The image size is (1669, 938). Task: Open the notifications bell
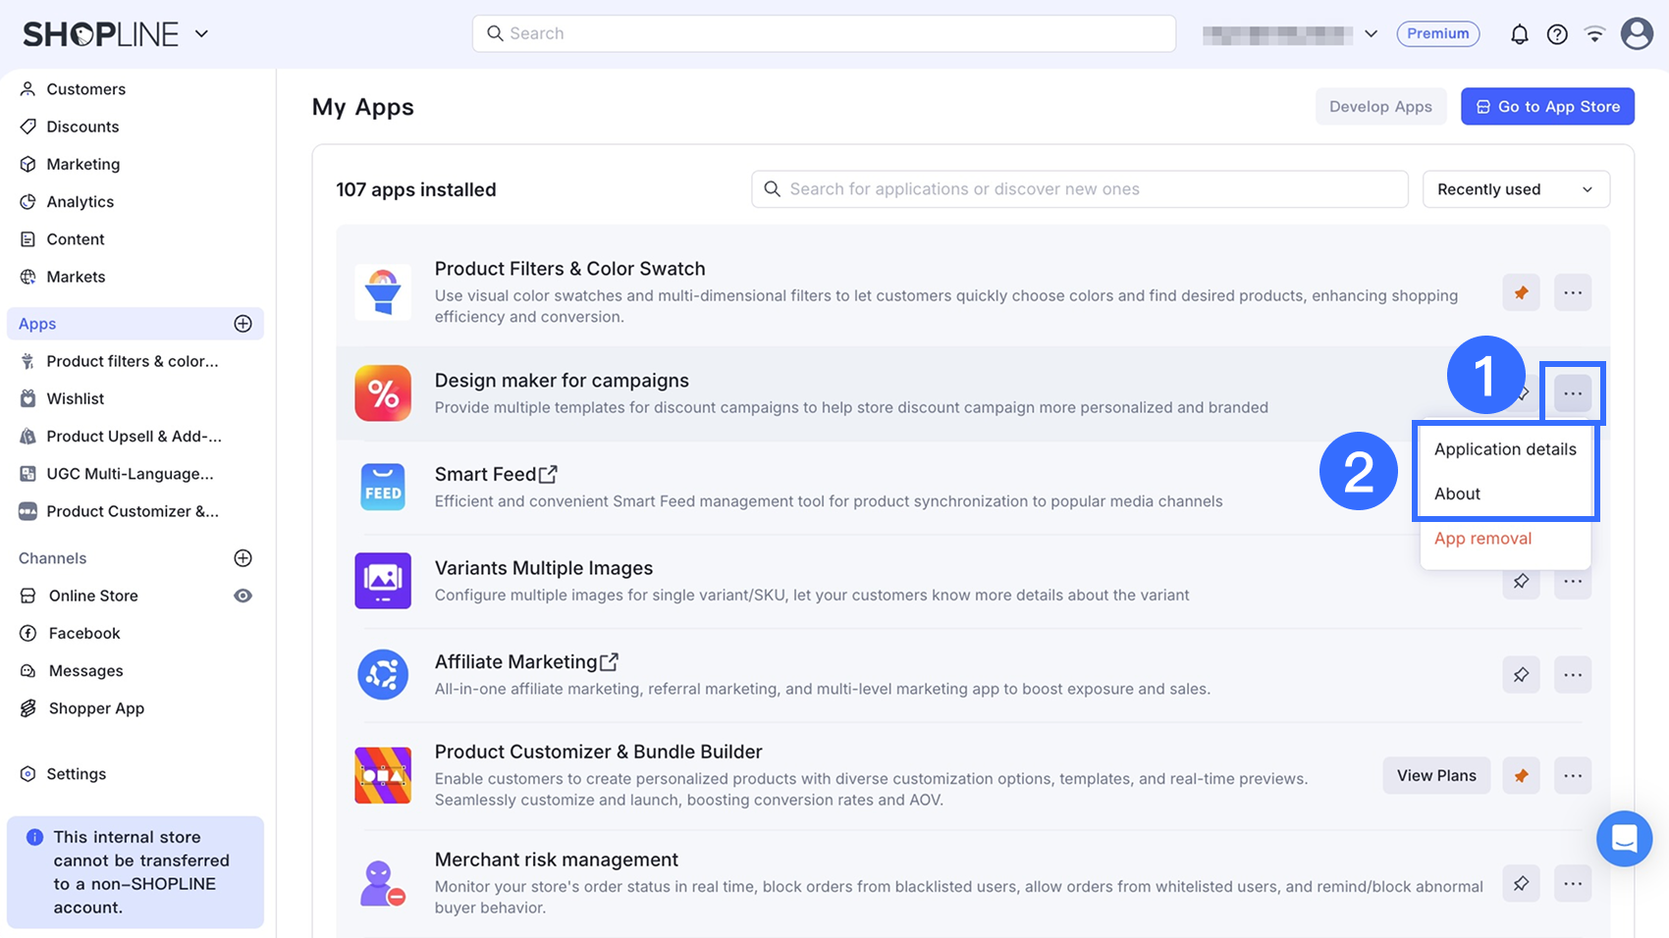1519,34
